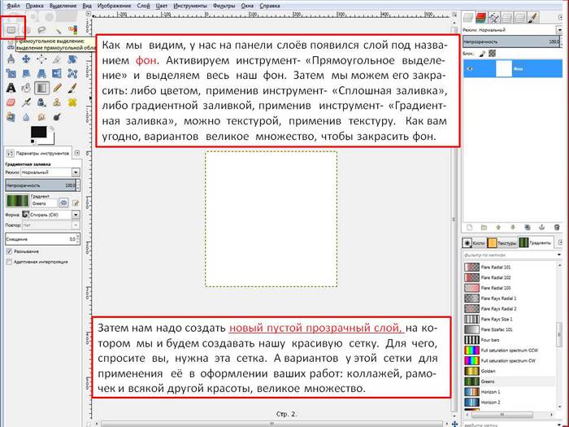Screen dimensions: 569x427
Task: Select the Flip tool
Action: (x=58, y=73)
